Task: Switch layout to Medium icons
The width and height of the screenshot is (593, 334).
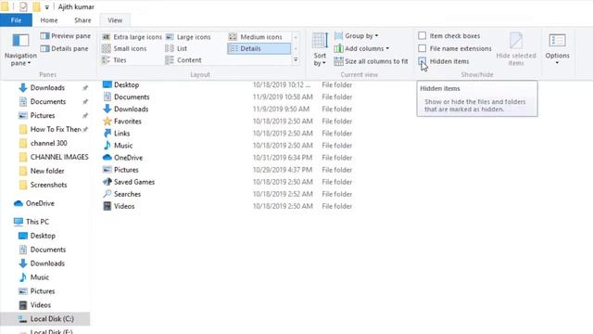Action: 256,37
